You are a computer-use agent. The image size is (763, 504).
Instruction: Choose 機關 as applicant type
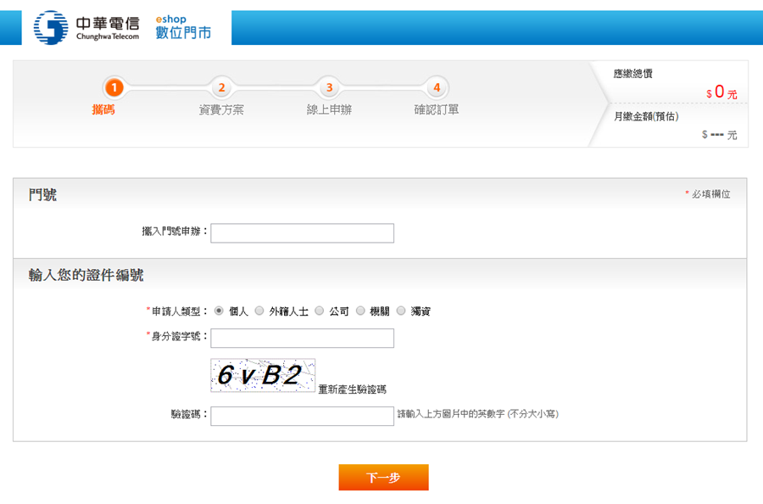click(360, 311)
